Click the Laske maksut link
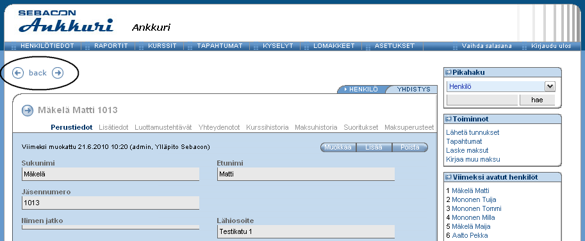Image resolution: width=585 pixels, height=241 pixels. (x=468, y=150)
